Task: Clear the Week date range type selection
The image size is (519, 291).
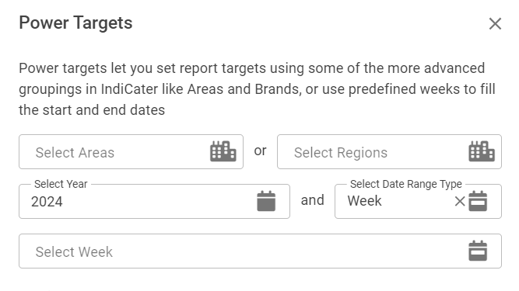Action: click(x=460, y=201)
